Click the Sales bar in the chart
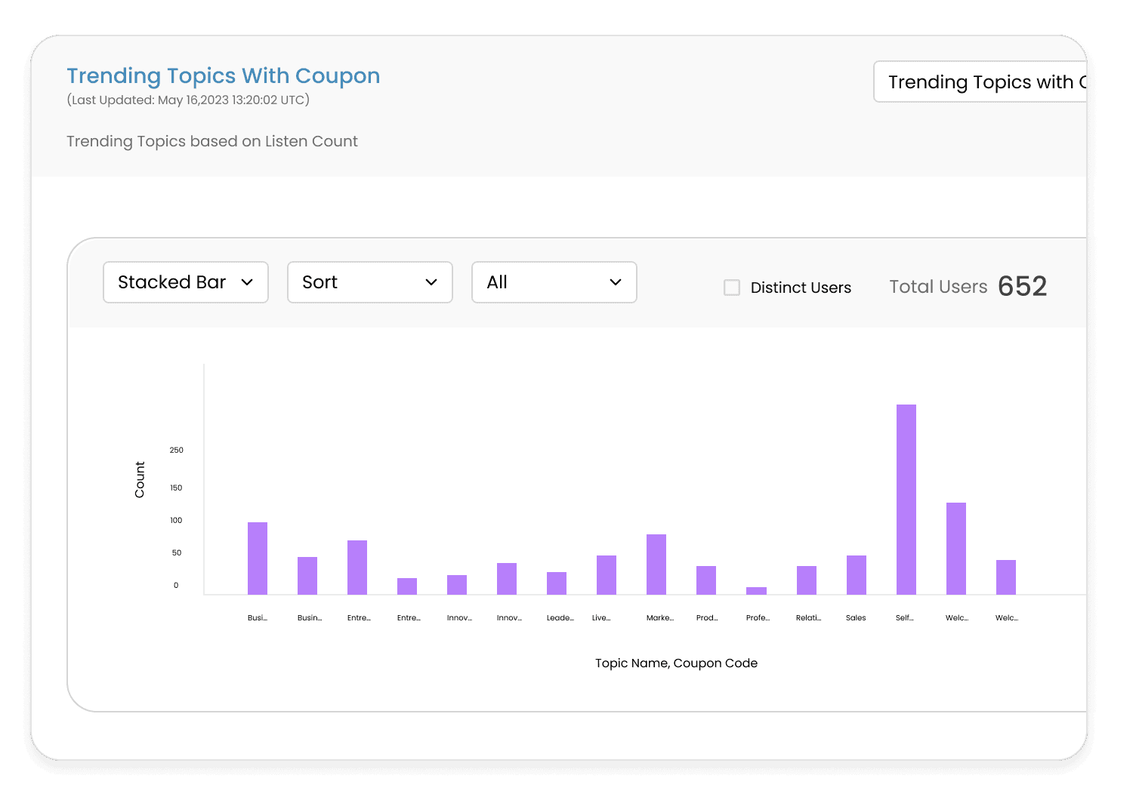Viewport: 1136px width, 800px height. point(856,575)
